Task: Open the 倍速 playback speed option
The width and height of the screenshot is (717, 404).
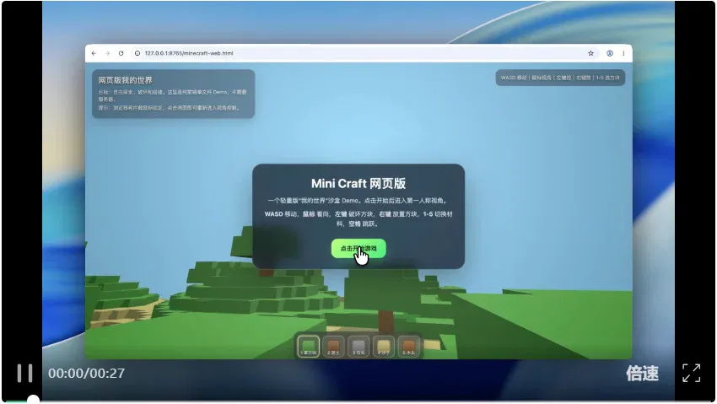Action: [643, 374]
